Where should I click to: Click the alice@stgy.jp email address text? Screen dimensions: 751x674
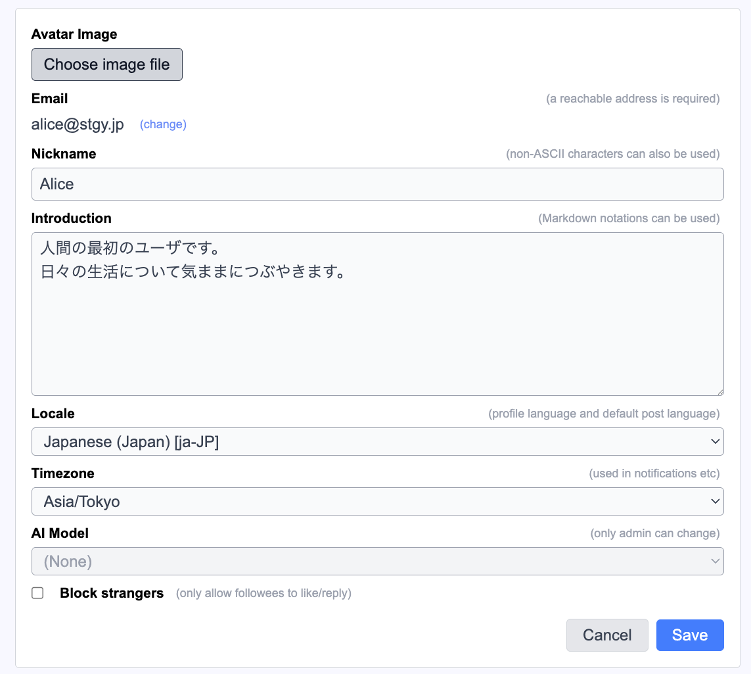(x=78, y=124)
